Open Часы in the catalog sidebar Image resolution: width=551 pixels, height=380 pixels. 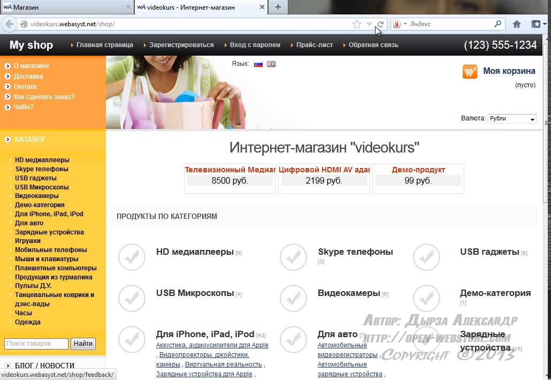[x=23, y=313]
